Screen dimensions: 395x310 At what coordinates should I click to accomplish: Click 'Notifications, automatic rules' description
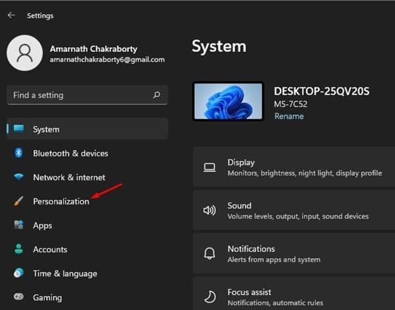click(x=275, y=303)
